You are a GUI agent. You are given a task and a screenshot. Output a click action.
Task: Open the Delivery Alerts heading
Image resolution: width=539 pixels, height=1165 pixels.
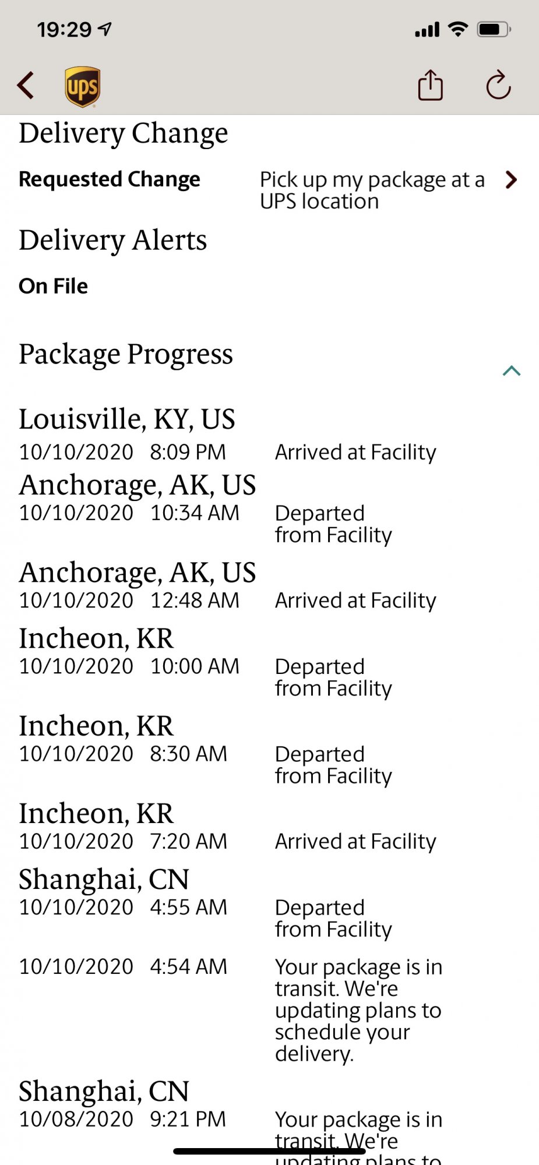(x=113, y=240)
